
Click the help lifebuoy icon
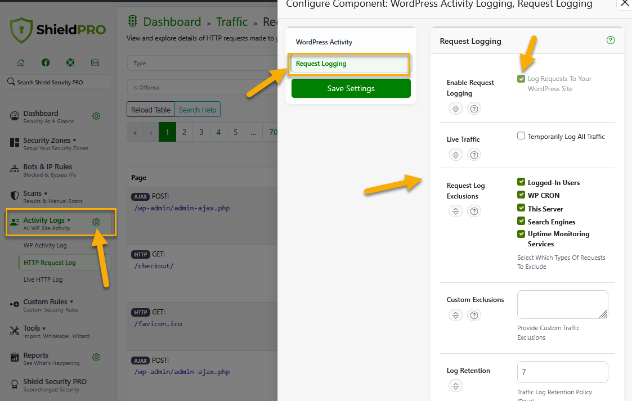pyautogui.click(x=70, y=62)
